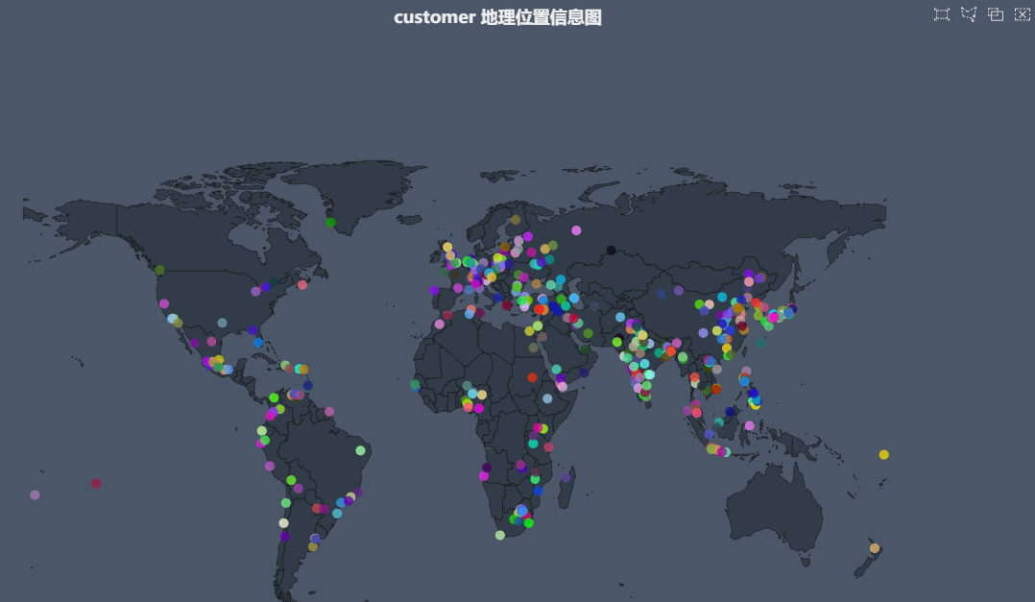
Task: Activate the rectangle selection brush tool
Action: (942, 14)
